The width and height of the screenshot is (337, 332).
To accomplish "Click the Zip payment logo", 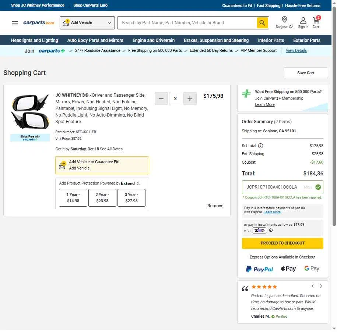I will point(259,230).
